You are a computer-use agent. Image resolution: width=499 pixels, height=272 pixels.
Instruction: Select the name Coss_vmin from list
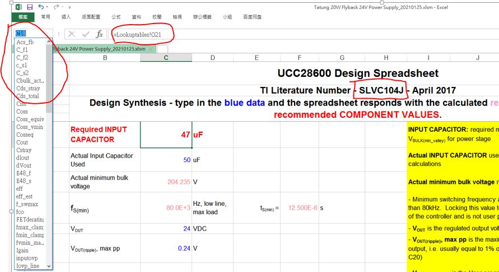tap(30, 127)
